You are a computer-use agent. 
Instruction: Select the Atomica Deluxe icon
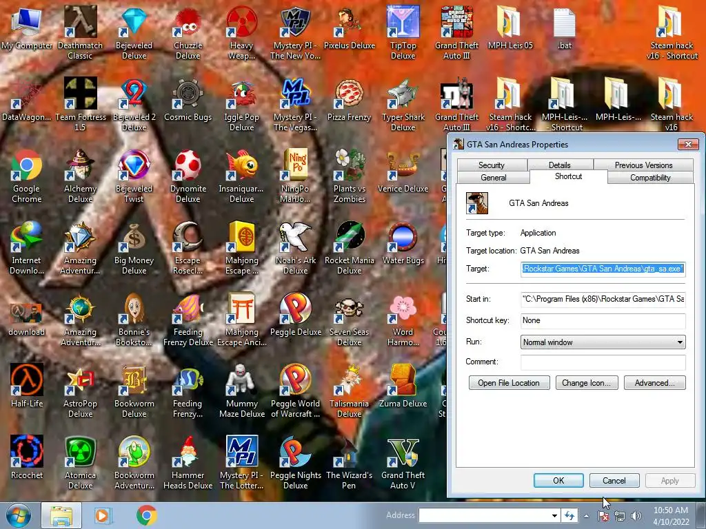(80, 451)
